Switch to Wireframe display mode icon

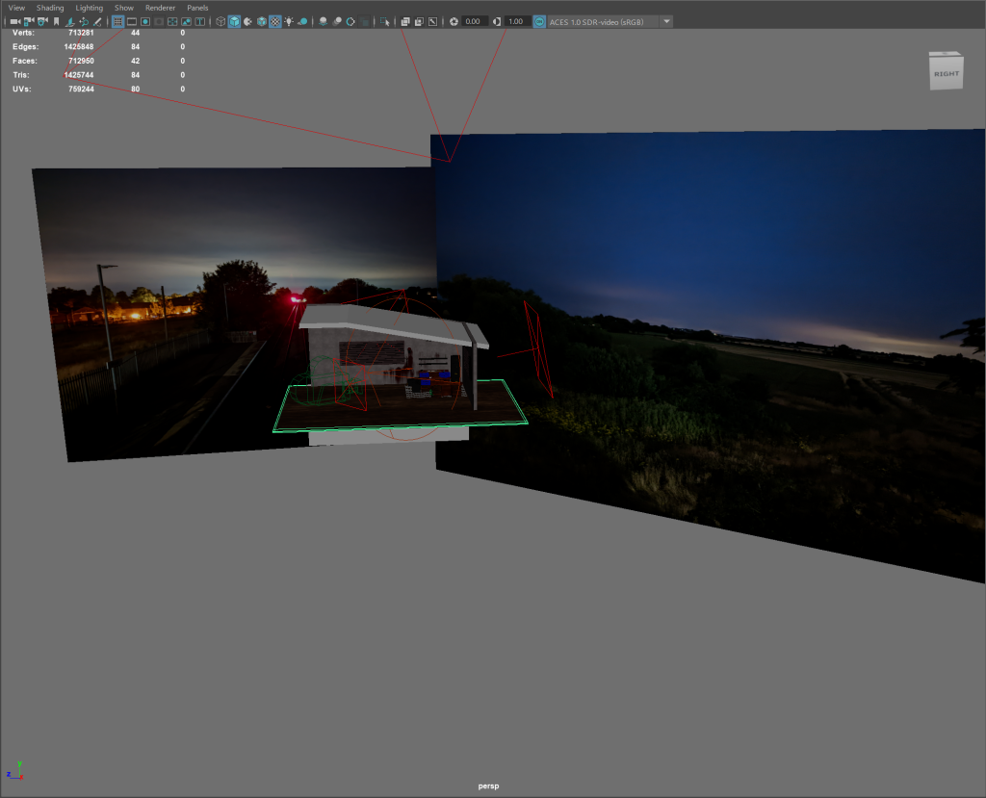click(221, 21)
